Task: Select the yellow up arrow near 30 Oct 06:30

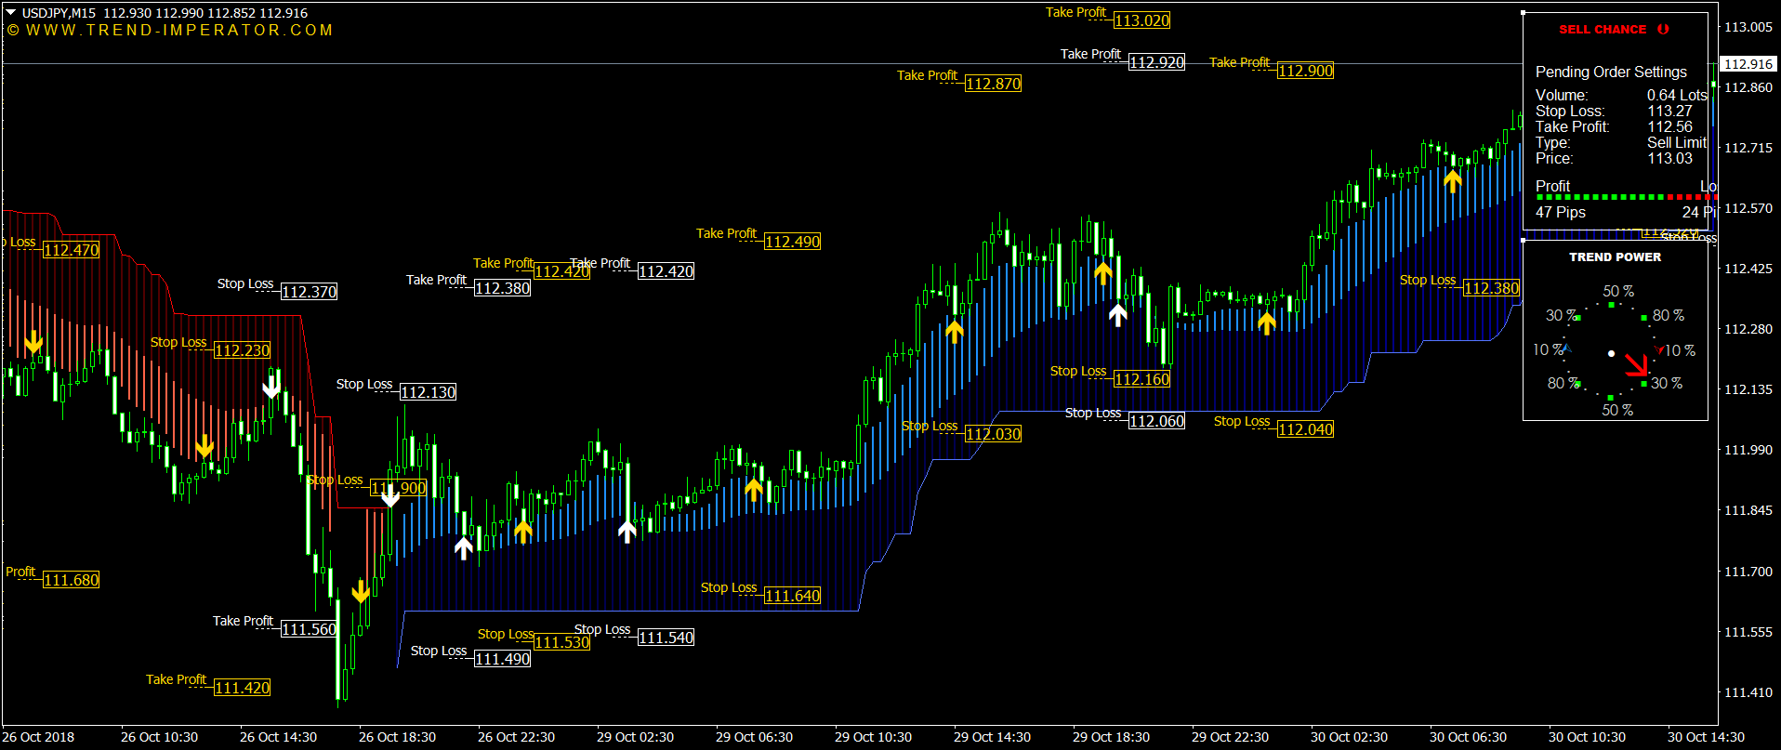Action: point(1453,179)
